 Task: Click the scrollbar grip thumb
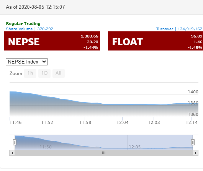(104, 153)
